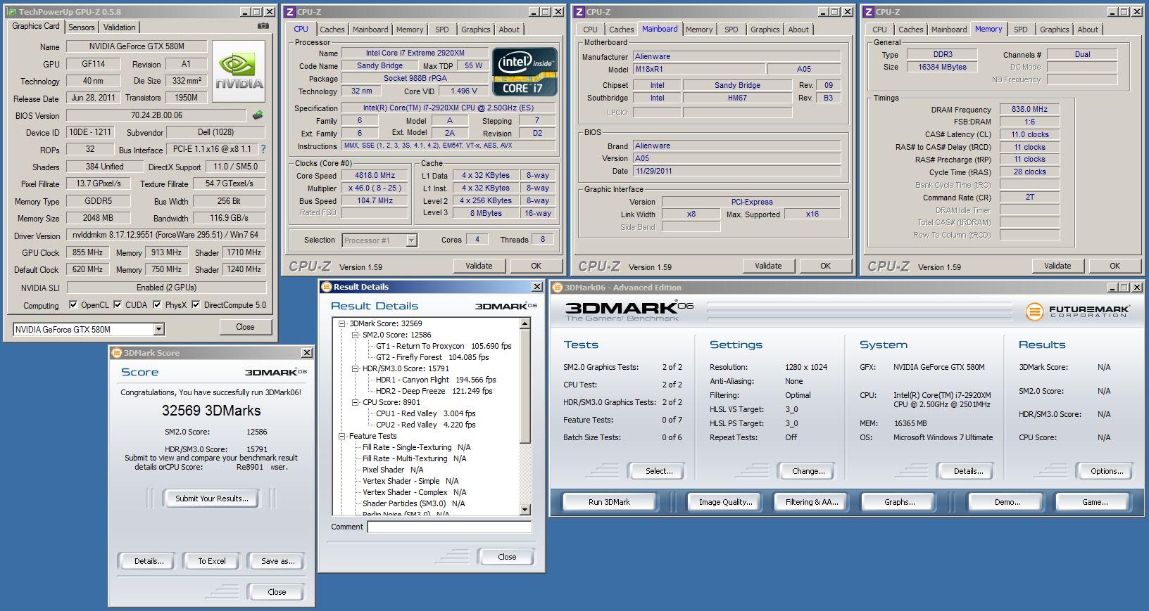Screen dimensions: 1149x611
Task: Click the Demo button in 3DMark06
Action: [x=1007, y=502]
